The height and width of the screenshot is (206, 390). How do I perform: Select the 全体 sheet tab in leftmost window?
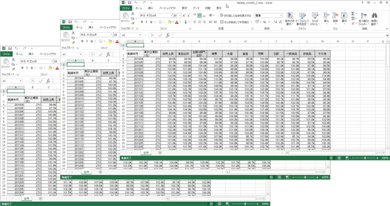coord(27,198)
